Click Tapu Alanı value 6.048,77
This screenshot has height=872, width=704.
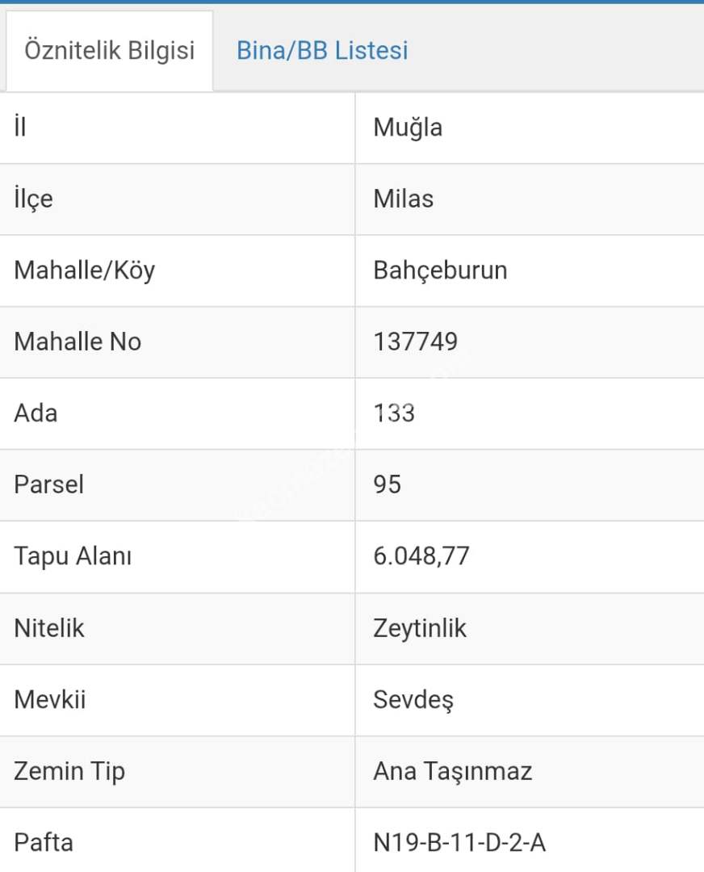tap(421, 555)
